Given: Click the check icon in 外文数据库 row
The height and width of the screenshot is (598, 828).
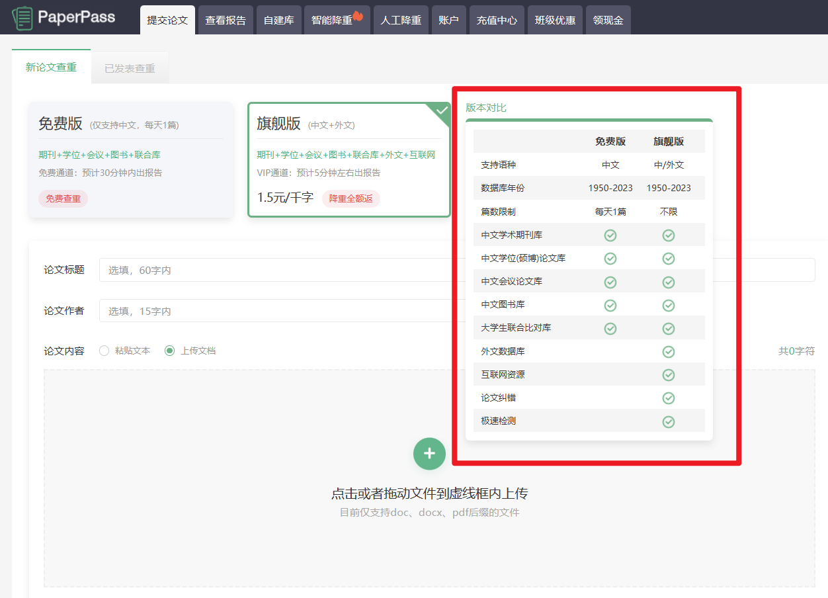Looking at the screenshot, I should click(669, 352).
